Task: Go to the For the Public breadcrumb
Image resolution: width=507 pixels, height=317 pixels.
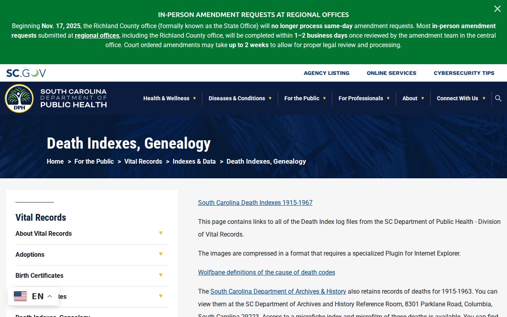Action: pos(94,161)
